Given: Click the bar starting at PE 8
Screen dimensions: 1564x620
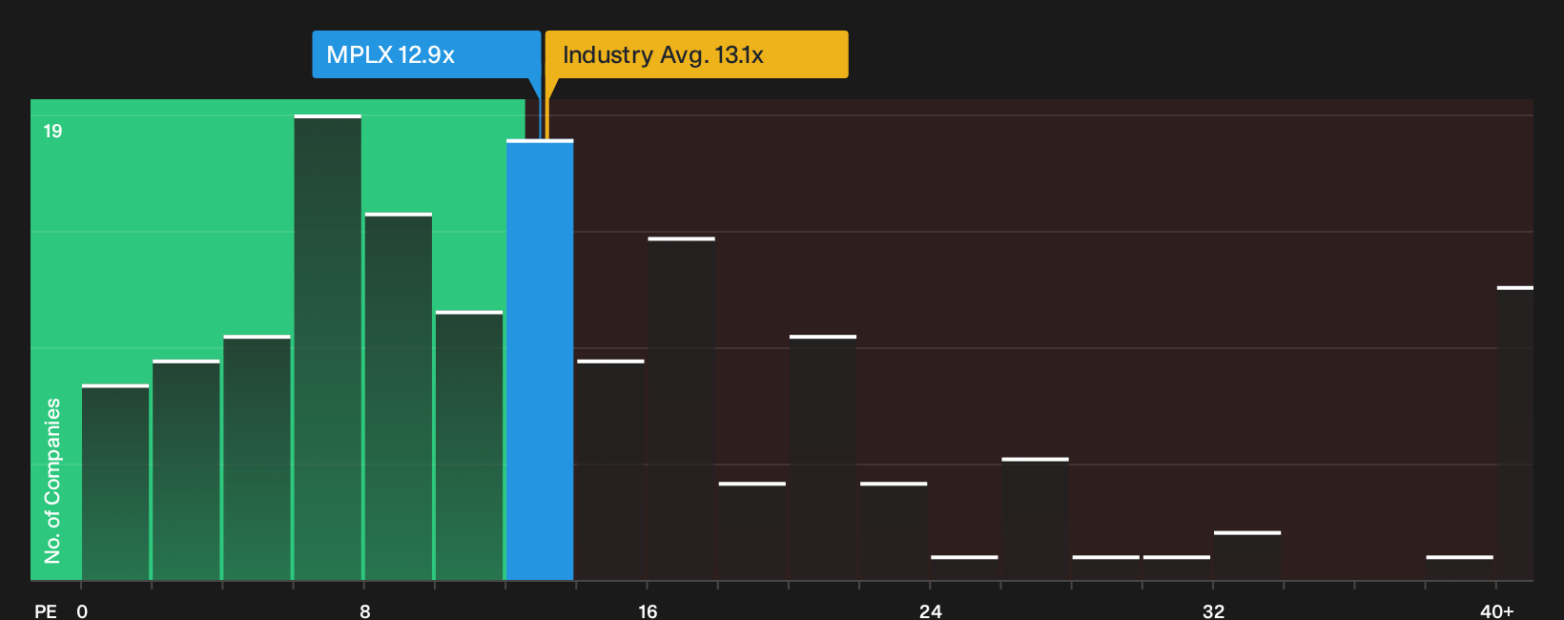Looking at the screenshot, I should click(399, 397).
